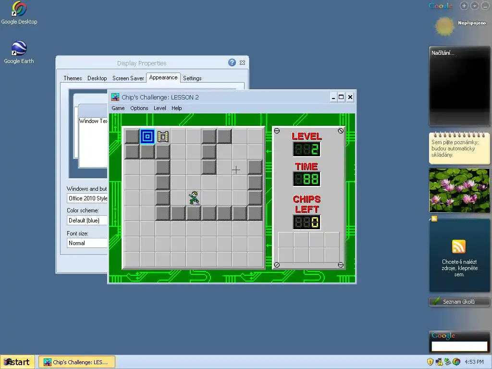This screenshot has height=369, width=492.
Task: Click the sun weather gadget icon
Action: (444, 26)
